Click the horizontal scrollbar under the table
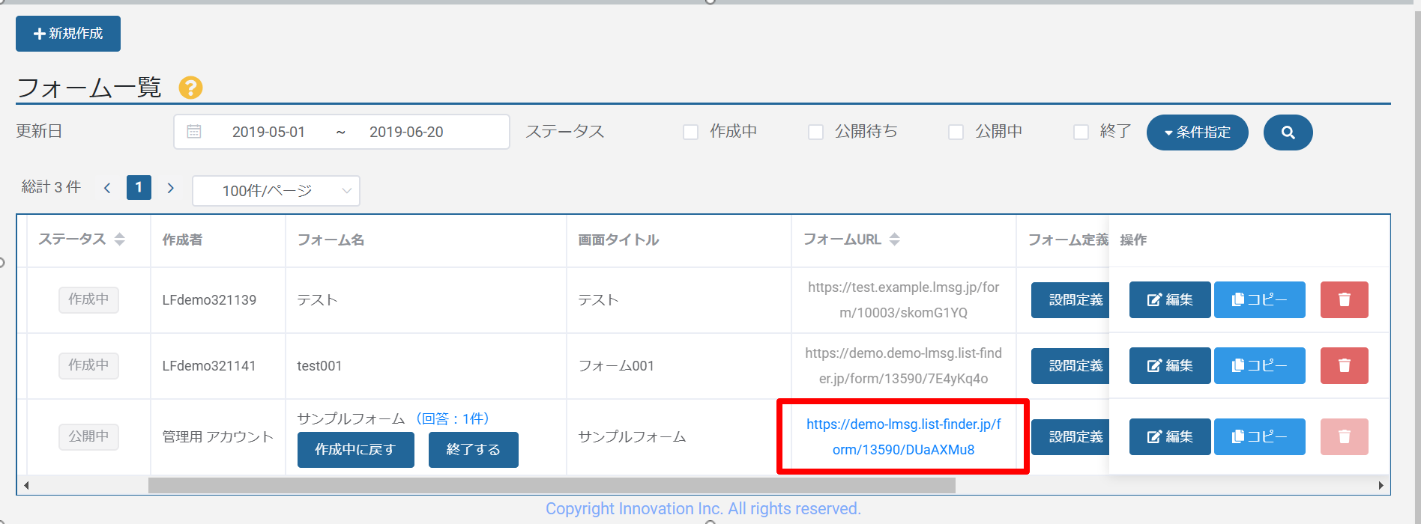 click(x=552, y=486)
